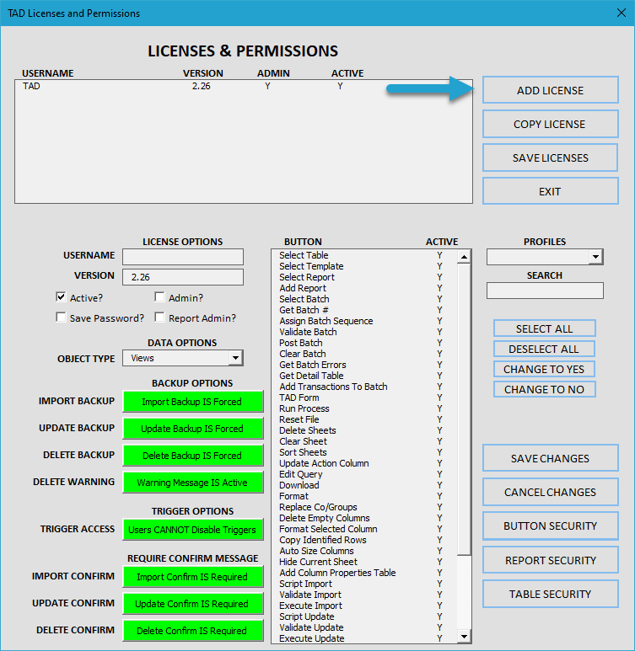Click CANCEL CHANGES
Viewport: 635px width, 651px height.
pyautogui.click(x=550, y=492)
